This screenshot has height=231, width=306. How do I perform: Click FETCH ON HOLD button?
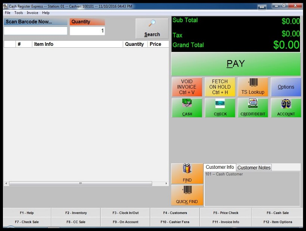tap(220, 87)
